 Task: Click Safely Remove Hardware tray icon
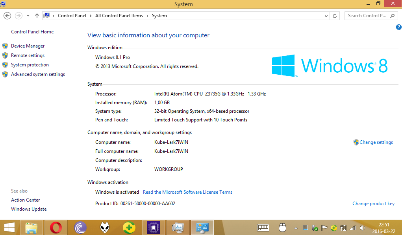click(315, 228)
